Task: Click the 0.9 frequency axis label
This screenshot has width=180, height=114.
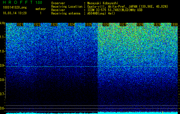Action: (x=2, y=66)
